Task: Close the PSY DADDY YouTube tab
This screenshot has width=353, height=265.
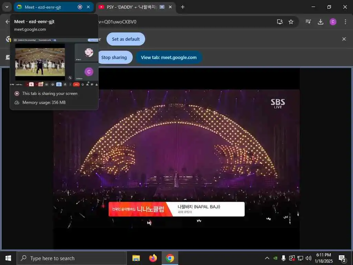Action: point(170,7)
